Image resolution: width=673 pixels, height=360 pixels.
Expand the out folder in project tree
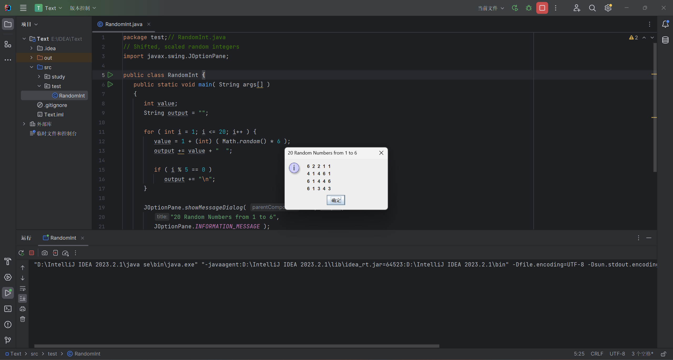[x=32, y=58]
